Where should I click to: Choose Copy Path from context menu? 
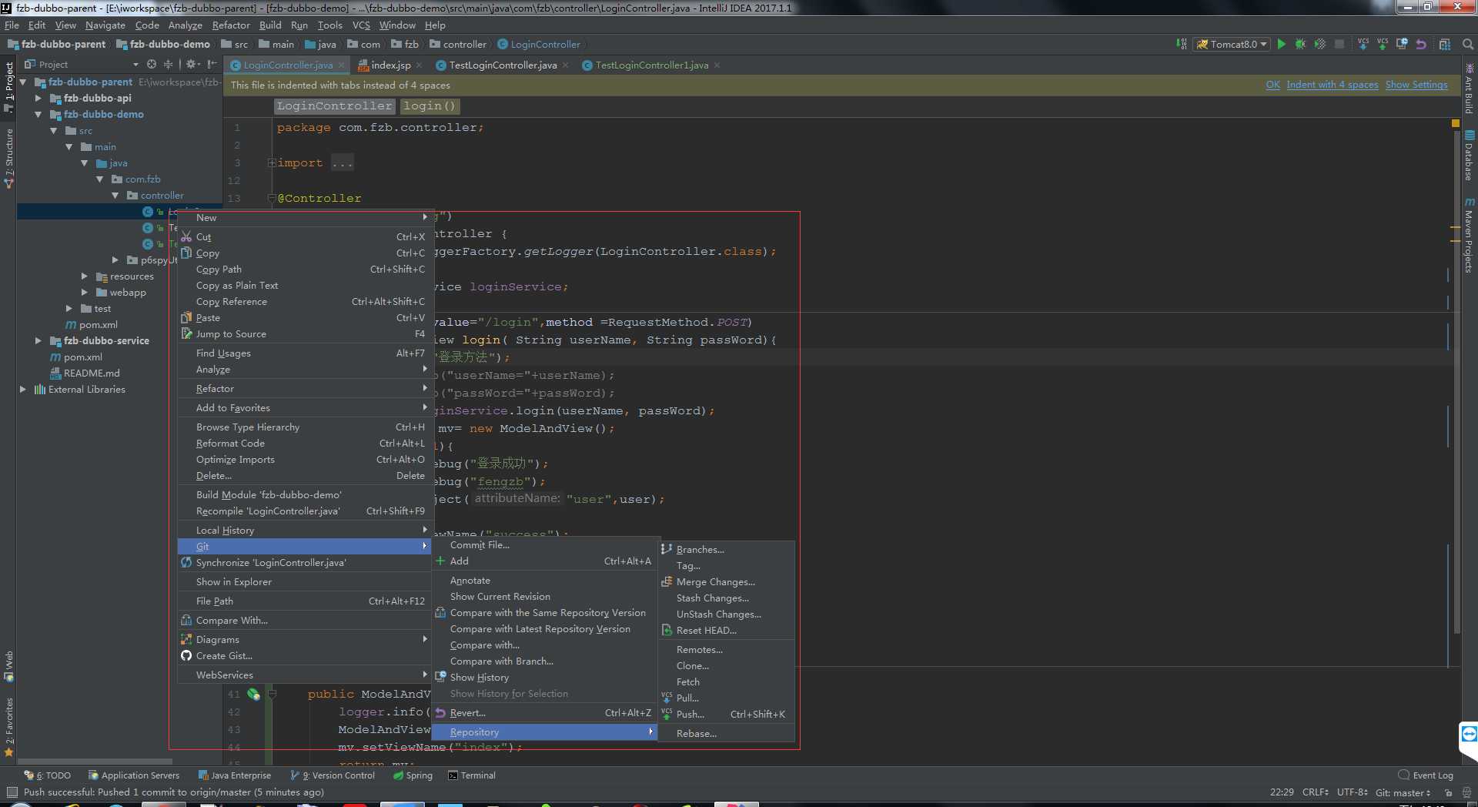point(306,270)
